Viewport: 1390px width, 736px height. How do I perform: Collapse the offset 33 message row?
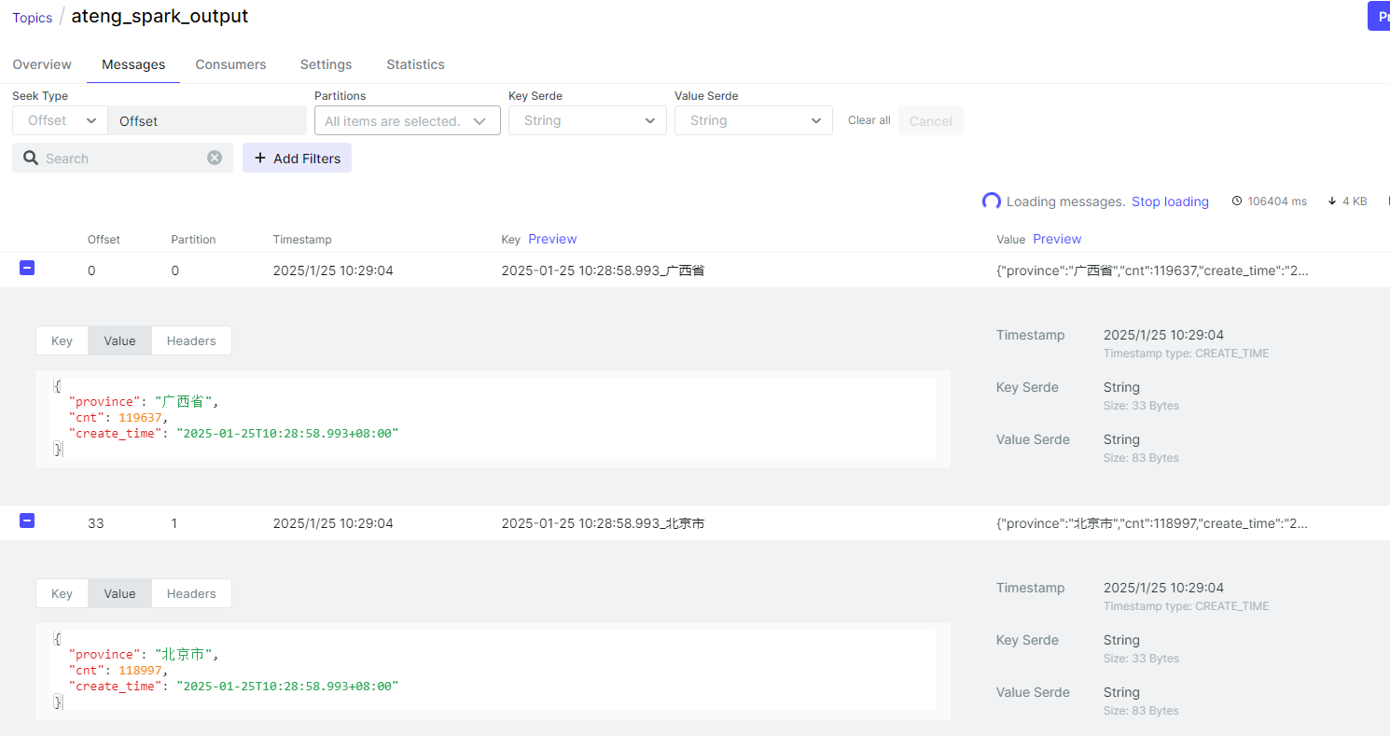click(x=27, y=521)
